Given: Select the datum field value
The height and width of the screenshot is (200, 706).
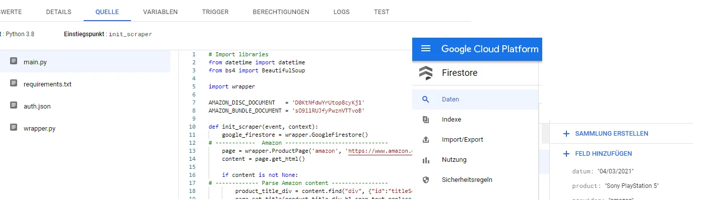Looking at the screenshot, I should click(x=615, y=171).
